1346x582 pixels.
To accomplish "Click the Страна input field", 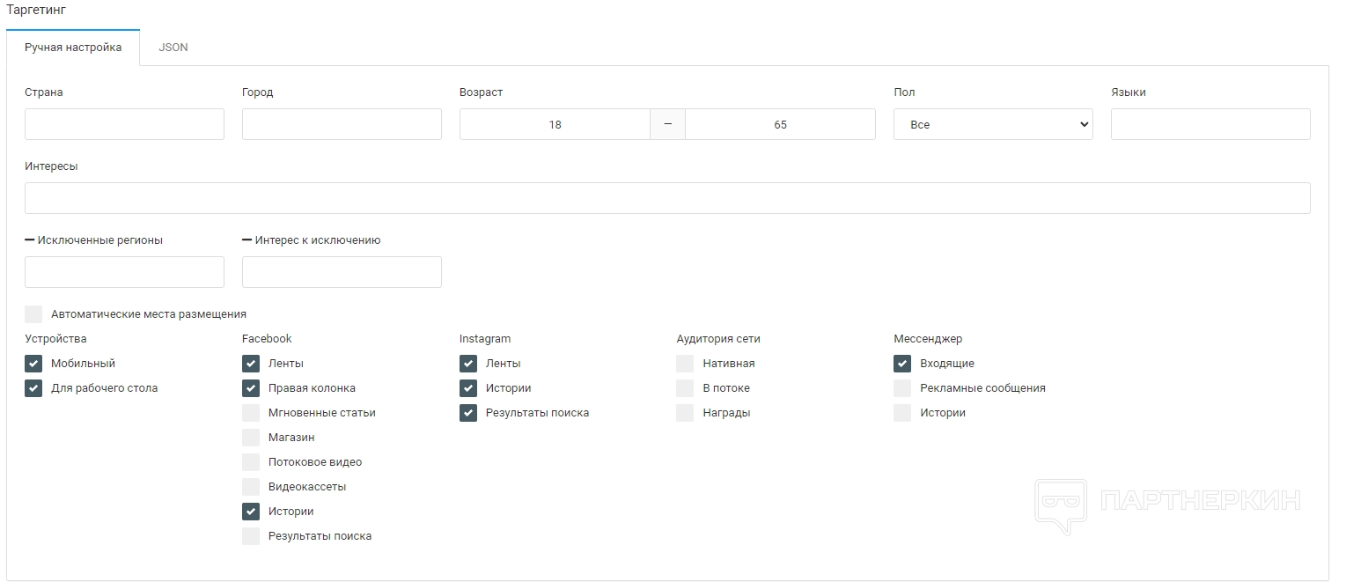I will click(x=124, y=124).
